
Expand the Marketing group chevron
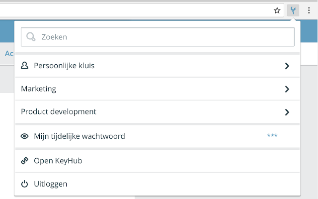tap(287, 89)
